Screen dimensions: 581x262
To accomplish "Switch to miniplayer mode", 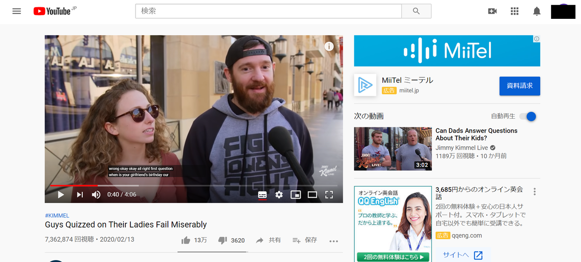I will [x=295, y=195].
